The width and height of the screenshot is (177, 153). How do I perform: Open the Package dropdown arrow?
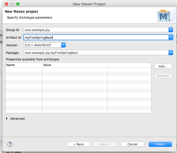coord(170,53)
